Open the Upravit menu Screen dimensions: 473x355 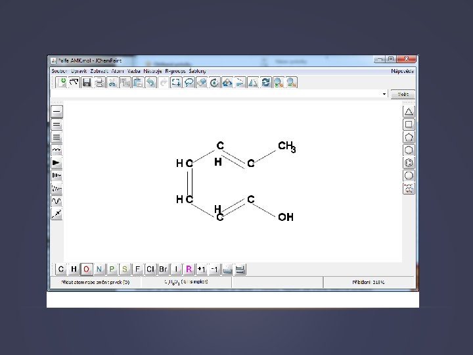(x=79, y=71)
